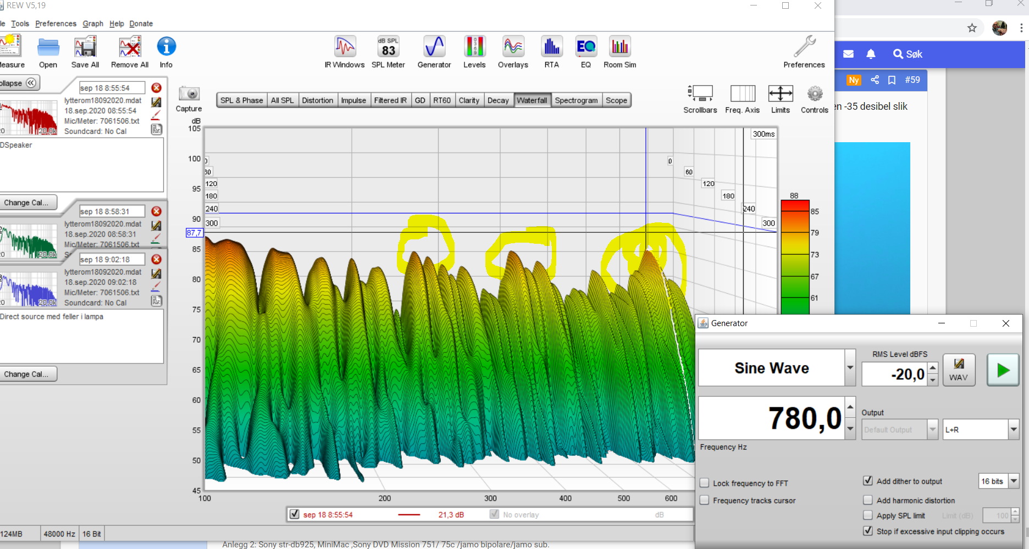Switch to SPL & Phase tab

pyautogui.click(x=242, y=100)
